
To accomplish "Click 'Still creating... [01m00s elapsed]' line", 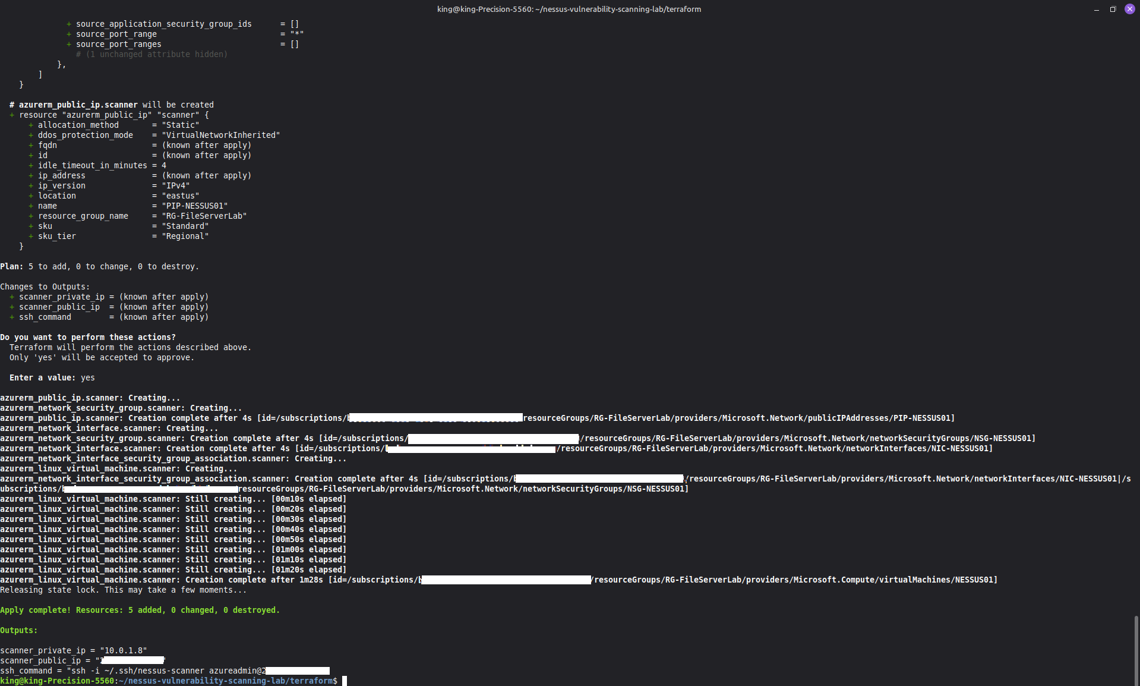I will tap(173, 549).
